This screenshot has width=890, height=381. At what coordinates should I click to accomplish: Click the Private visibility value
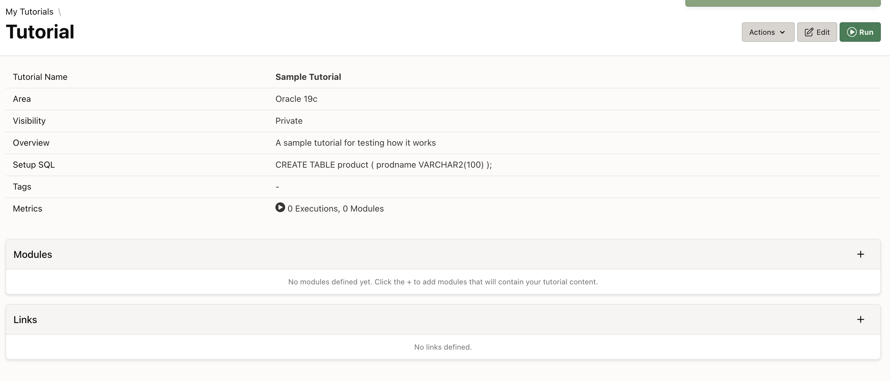pyautogui.click(x=289, y=121)
